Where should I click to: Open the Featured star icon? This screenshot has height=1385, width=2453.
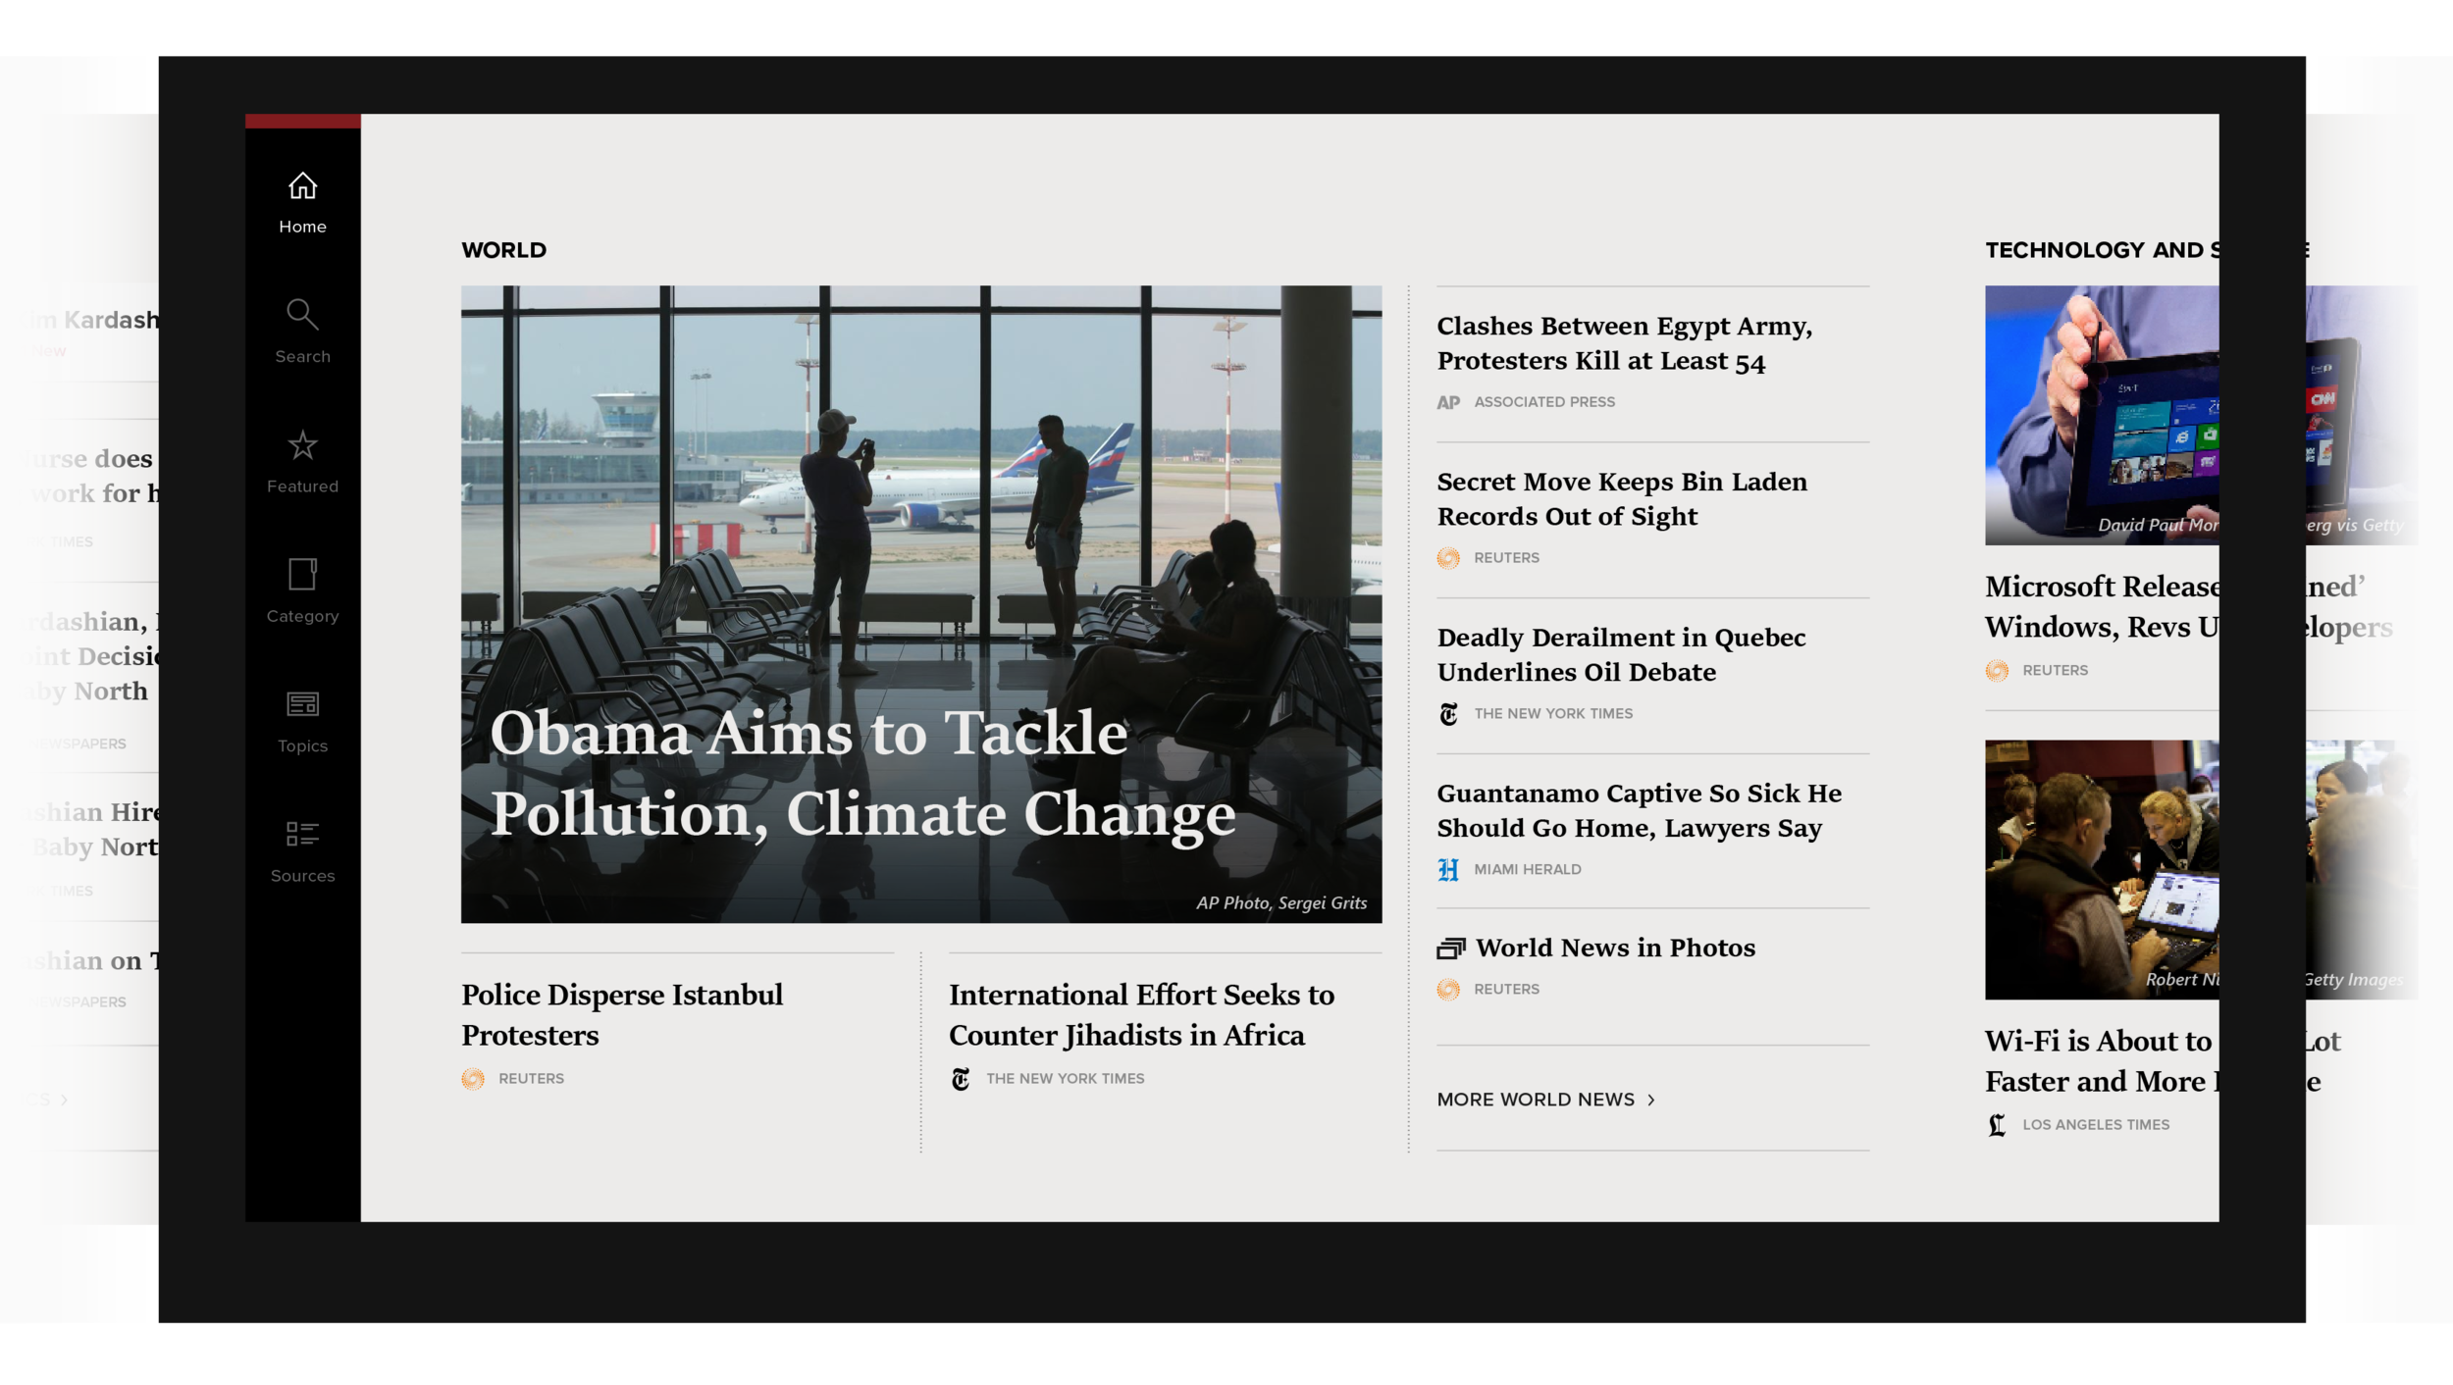[302, 446]
